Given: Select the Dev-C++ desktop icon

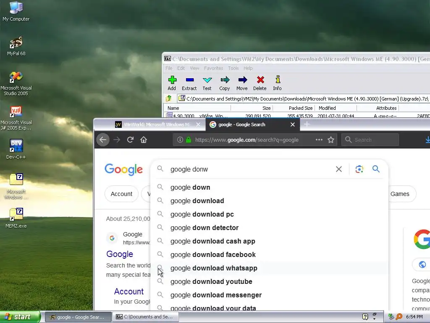Looking at the screenshot, I should 16,149.
